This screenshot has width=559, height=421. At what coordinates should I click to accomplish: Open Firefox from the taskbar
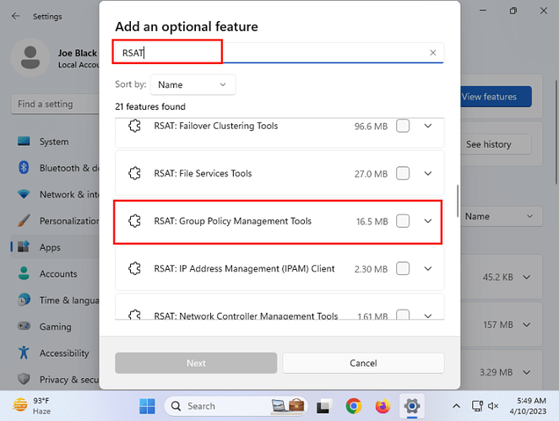pos(383,406)
